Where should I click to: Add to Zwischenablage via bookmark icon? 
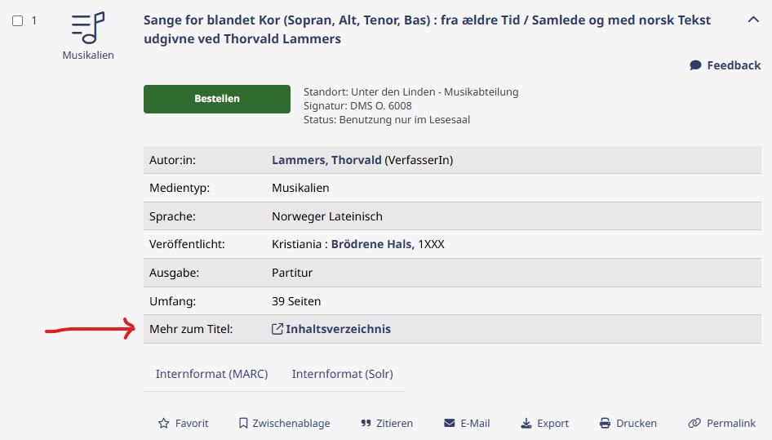(x=243, y=423)
